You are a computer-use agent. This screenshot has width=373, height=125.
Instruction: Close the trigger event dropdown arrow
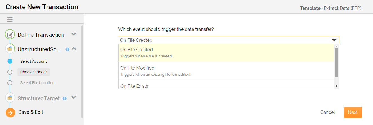coord(334,40)
